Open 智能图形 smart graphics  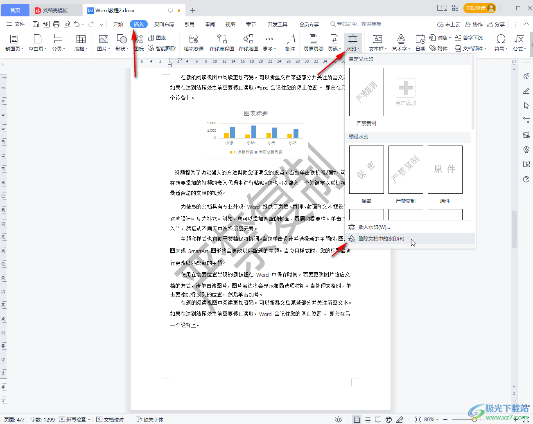click(x=162, y=48)
